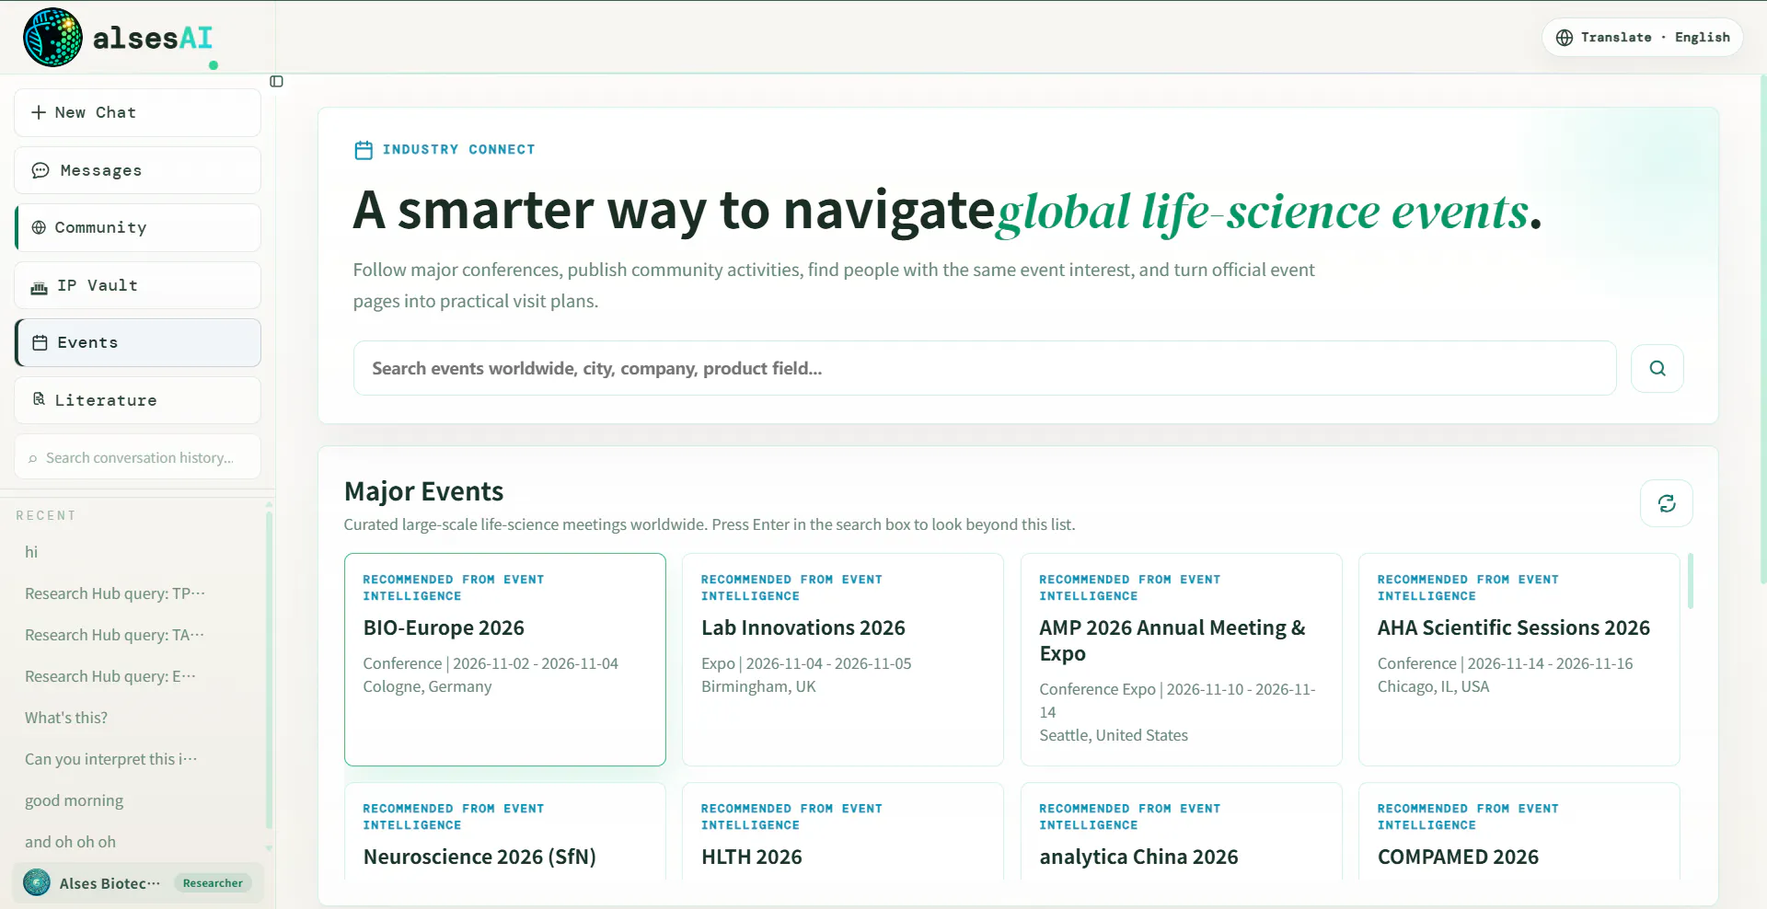This screenshot has width=1767, height=909.
Task: Open the Neuroscience 2026 (SfN) card
Action: 504,831
